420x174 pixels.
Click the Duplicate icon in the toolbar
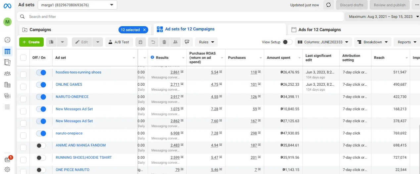51,42
